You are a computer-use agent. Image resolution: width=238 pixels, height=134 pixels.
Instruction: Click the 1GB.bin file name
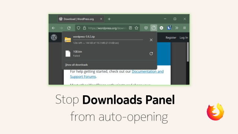point(78,52)
